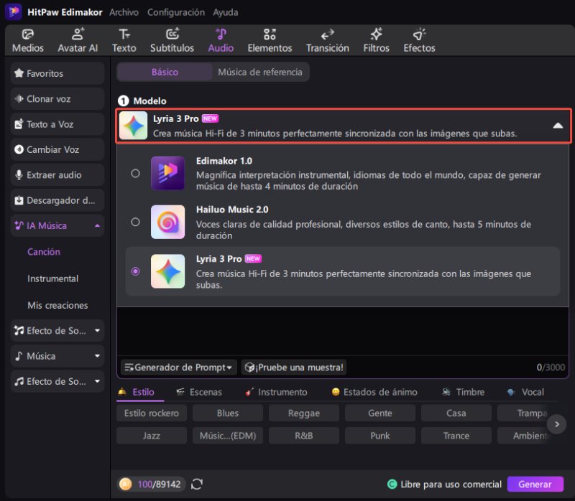The height and width of the screenshot is (501, 575).
Task: Select the Escenas tag tab
Action: pos(200,392)
